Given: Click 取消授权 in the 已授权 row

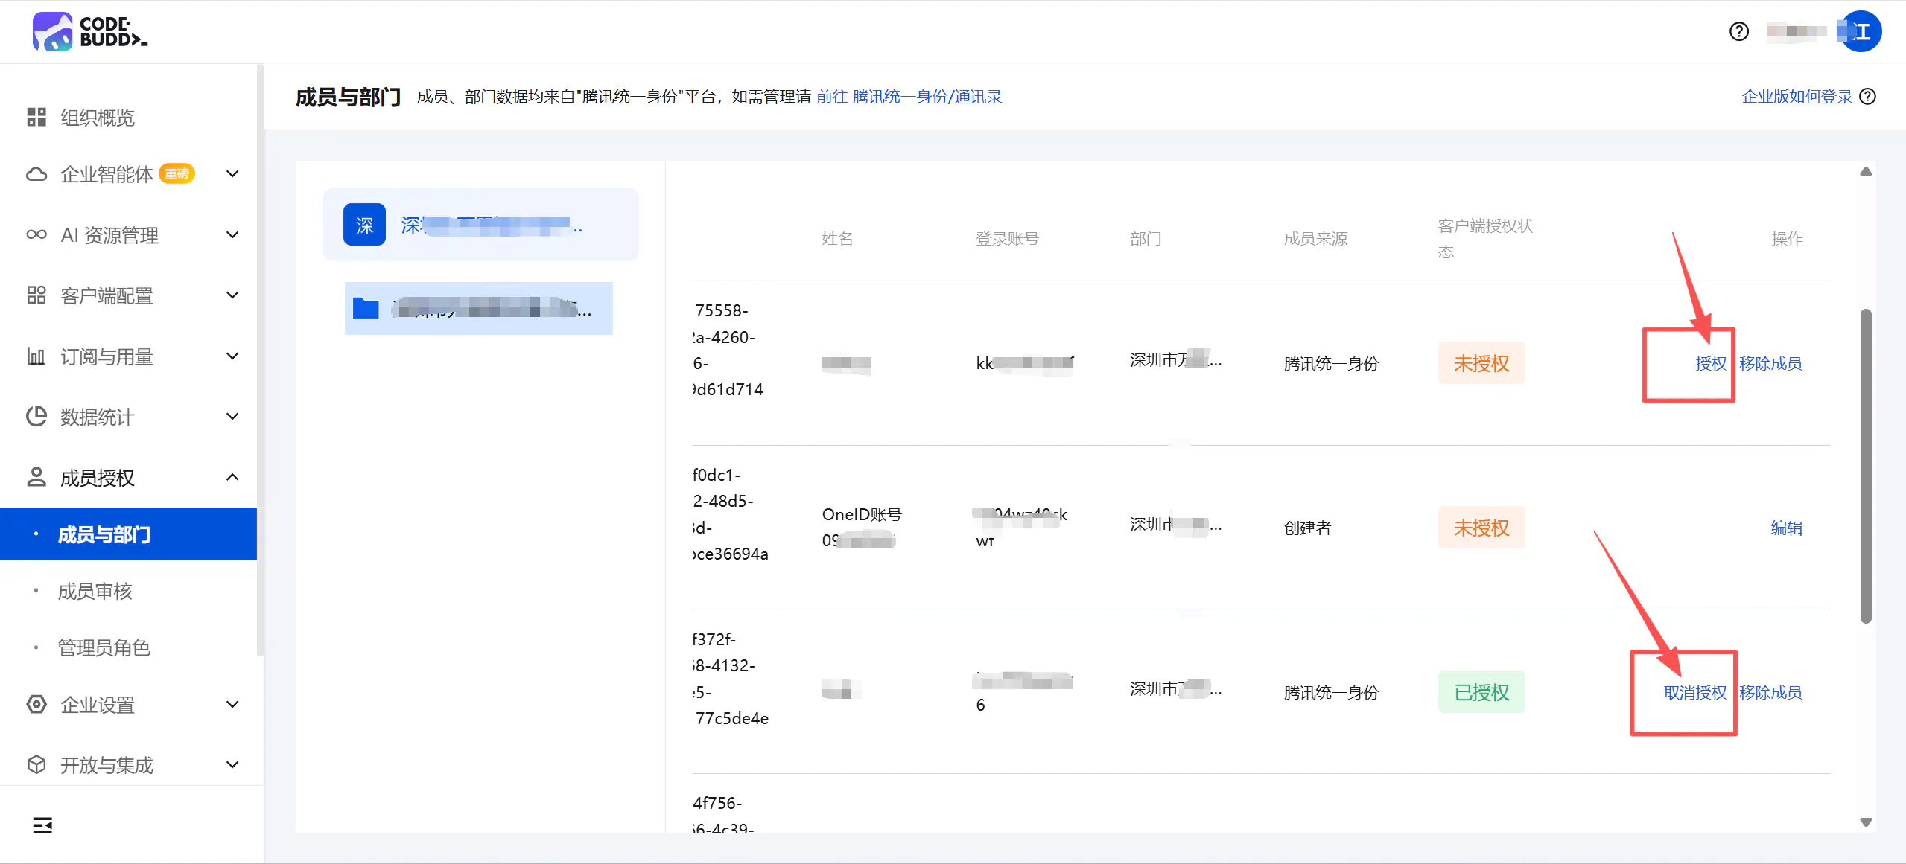Looking at the screenshot, I should (x=1695, y=692).
